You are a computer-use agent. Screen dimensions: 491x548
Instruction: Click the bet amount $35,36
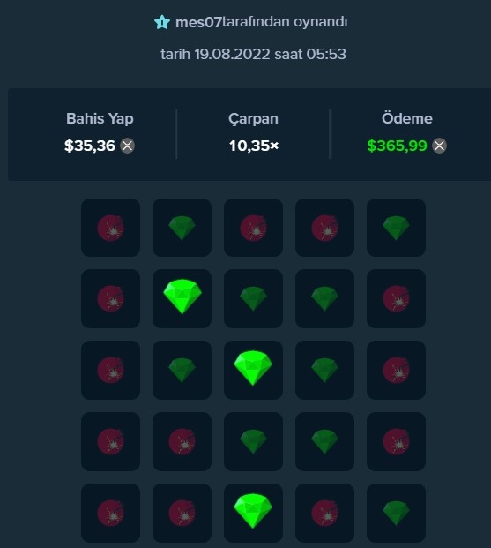point(90,146)
